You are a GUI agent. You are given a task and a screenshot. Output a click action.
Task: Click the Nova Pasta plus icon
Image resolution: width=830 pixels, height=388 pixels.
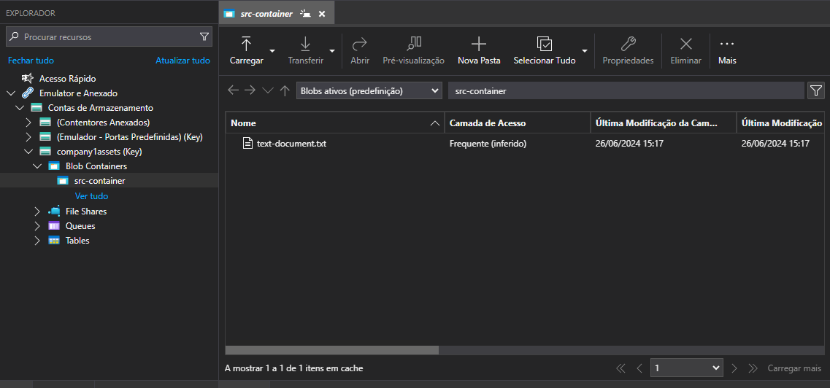pyautogui.click(x=479, y=43)
